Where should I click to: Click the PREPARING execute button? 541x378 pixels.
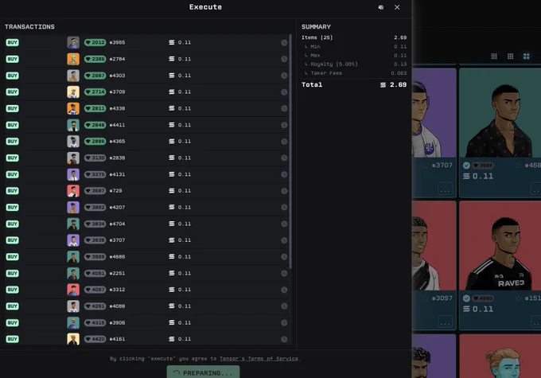pyautogui.click(x=203, y=372)
